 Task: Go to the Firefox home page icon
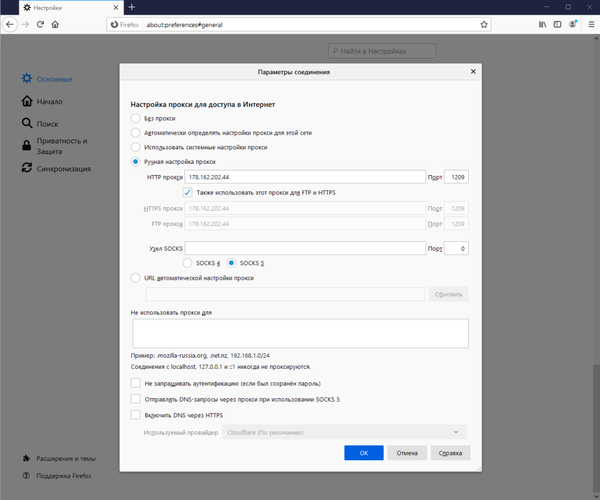point(55,25)
